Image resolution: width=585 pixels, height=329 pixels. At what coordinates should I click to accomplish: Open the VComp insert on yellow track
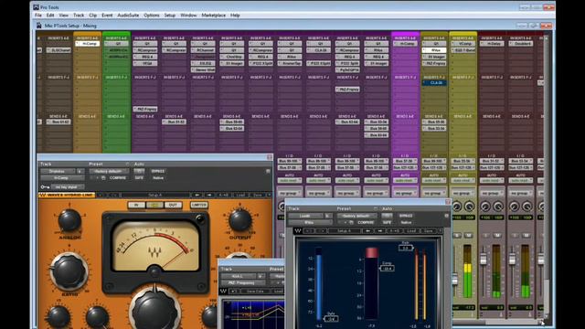[463, 44]
